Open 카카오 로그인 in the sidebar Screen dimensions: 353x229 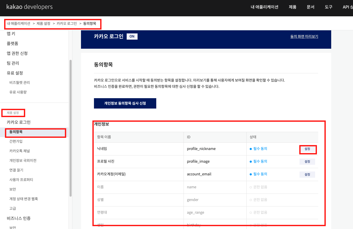(x=19, y=122)
